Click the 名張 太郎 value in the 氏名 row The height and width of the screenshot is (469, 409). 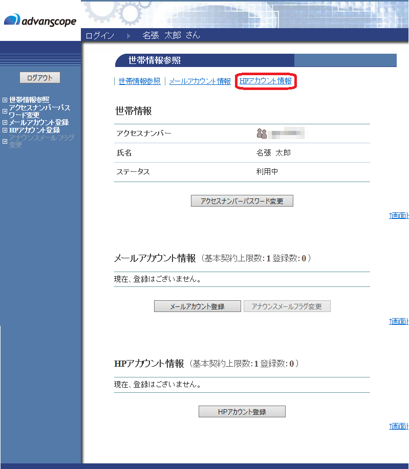point(273,153)
